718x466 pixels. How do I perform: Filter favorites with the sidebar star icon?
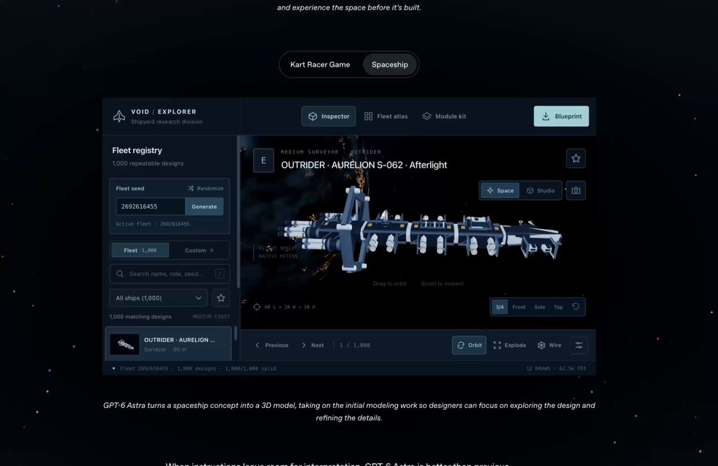coord(221,298)
